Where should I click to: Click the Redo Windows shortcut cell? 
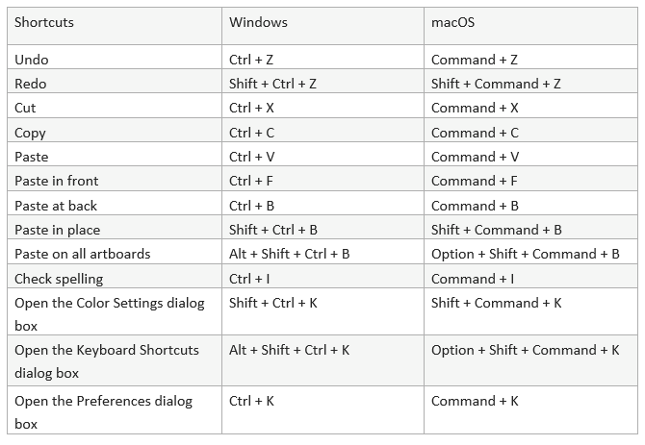[x=272, y=84]
